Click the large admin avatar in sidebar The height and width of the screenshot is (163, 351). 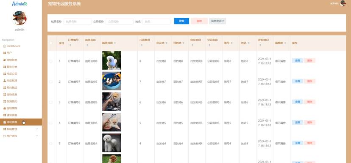[x=19, y=18]
